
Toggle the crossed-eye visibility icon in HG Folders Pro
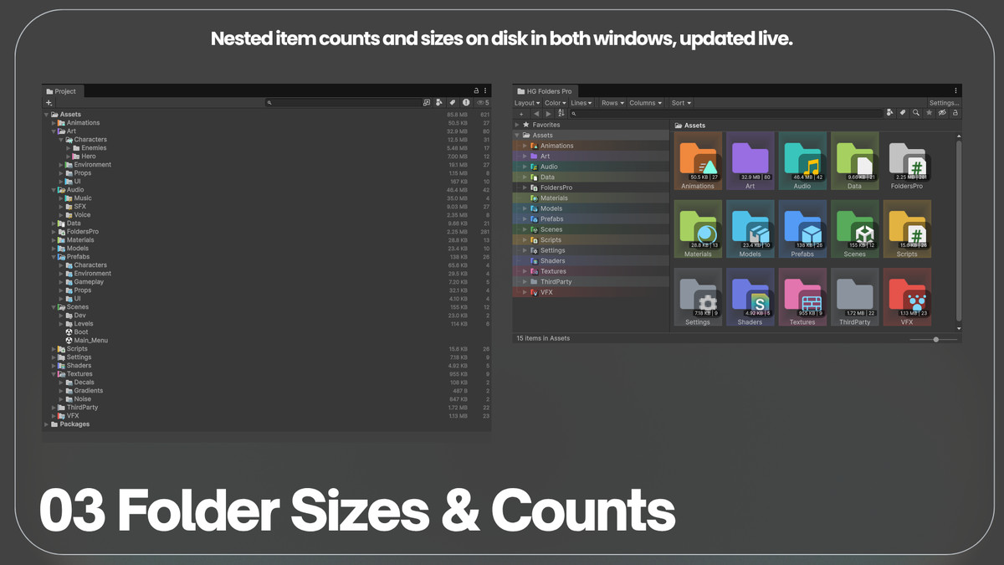[x=942, y=113]
